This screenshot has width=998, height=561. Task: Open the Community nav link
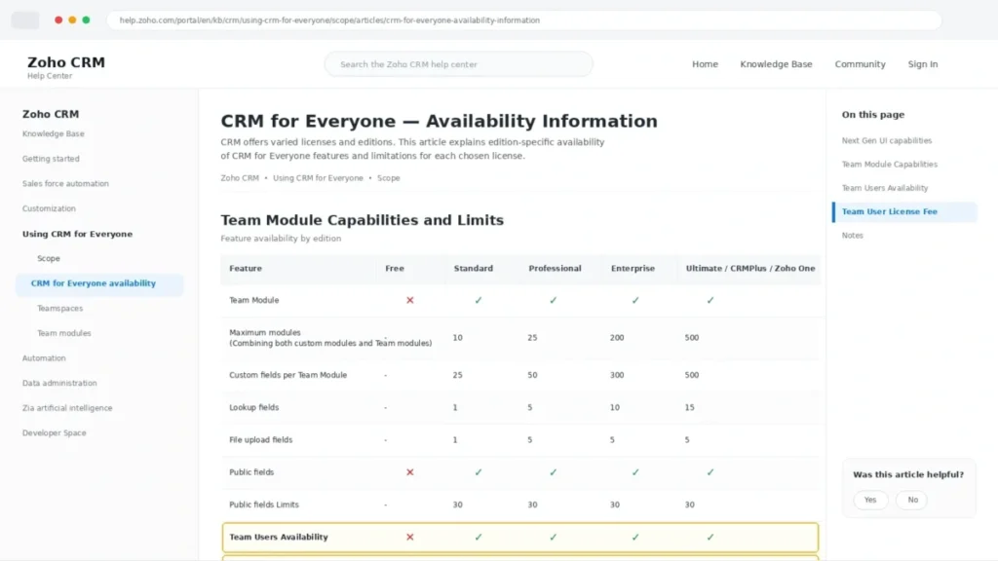[860, 64]
